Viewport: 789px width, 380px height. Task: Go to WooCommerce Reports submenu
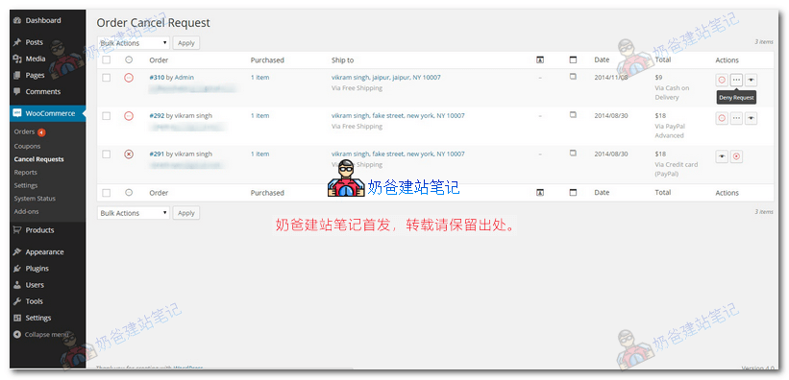tap(26, 173)
